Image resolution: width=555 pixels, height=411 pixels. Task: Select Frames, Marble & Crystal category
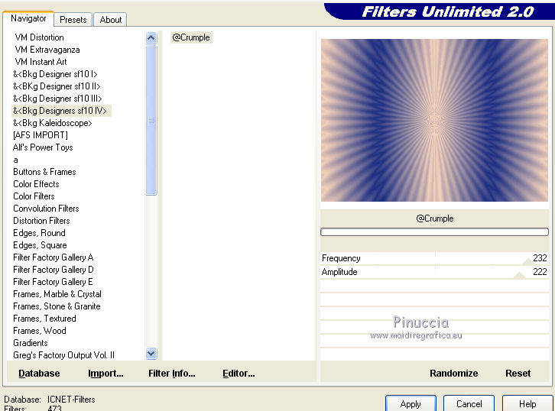click(x=57, y=294)
